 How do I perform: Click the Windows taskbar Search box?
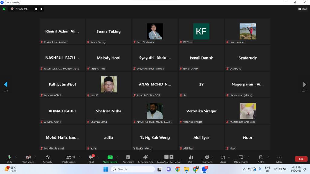[x=133, y=169]
